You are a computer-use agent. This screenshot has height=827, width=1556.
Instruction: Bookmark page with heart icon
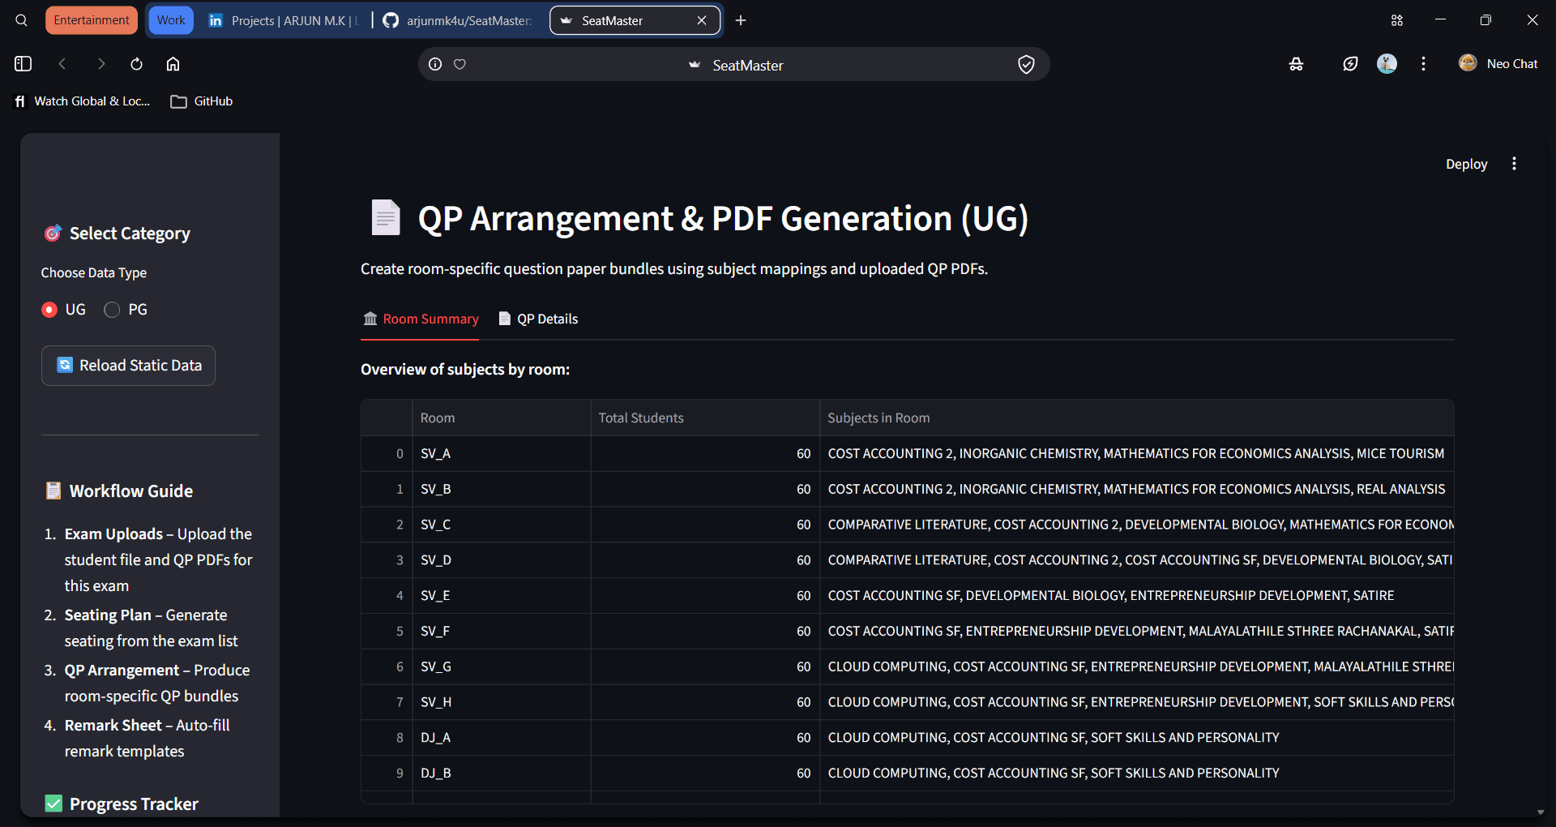click(460, 64)
